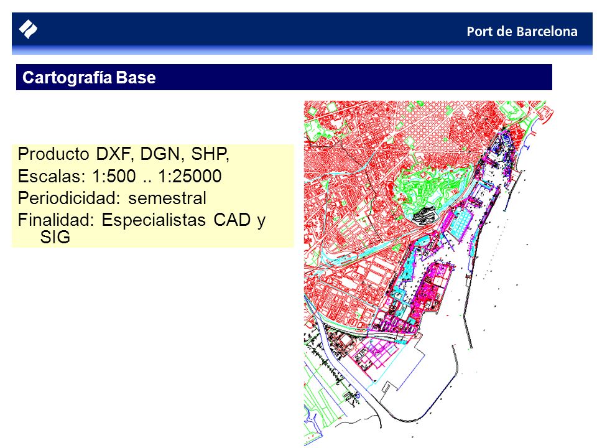Screen dimensions: 597x448
Task: Click the "Port de Barcelona" header text
Action: (x=522, y=31)
